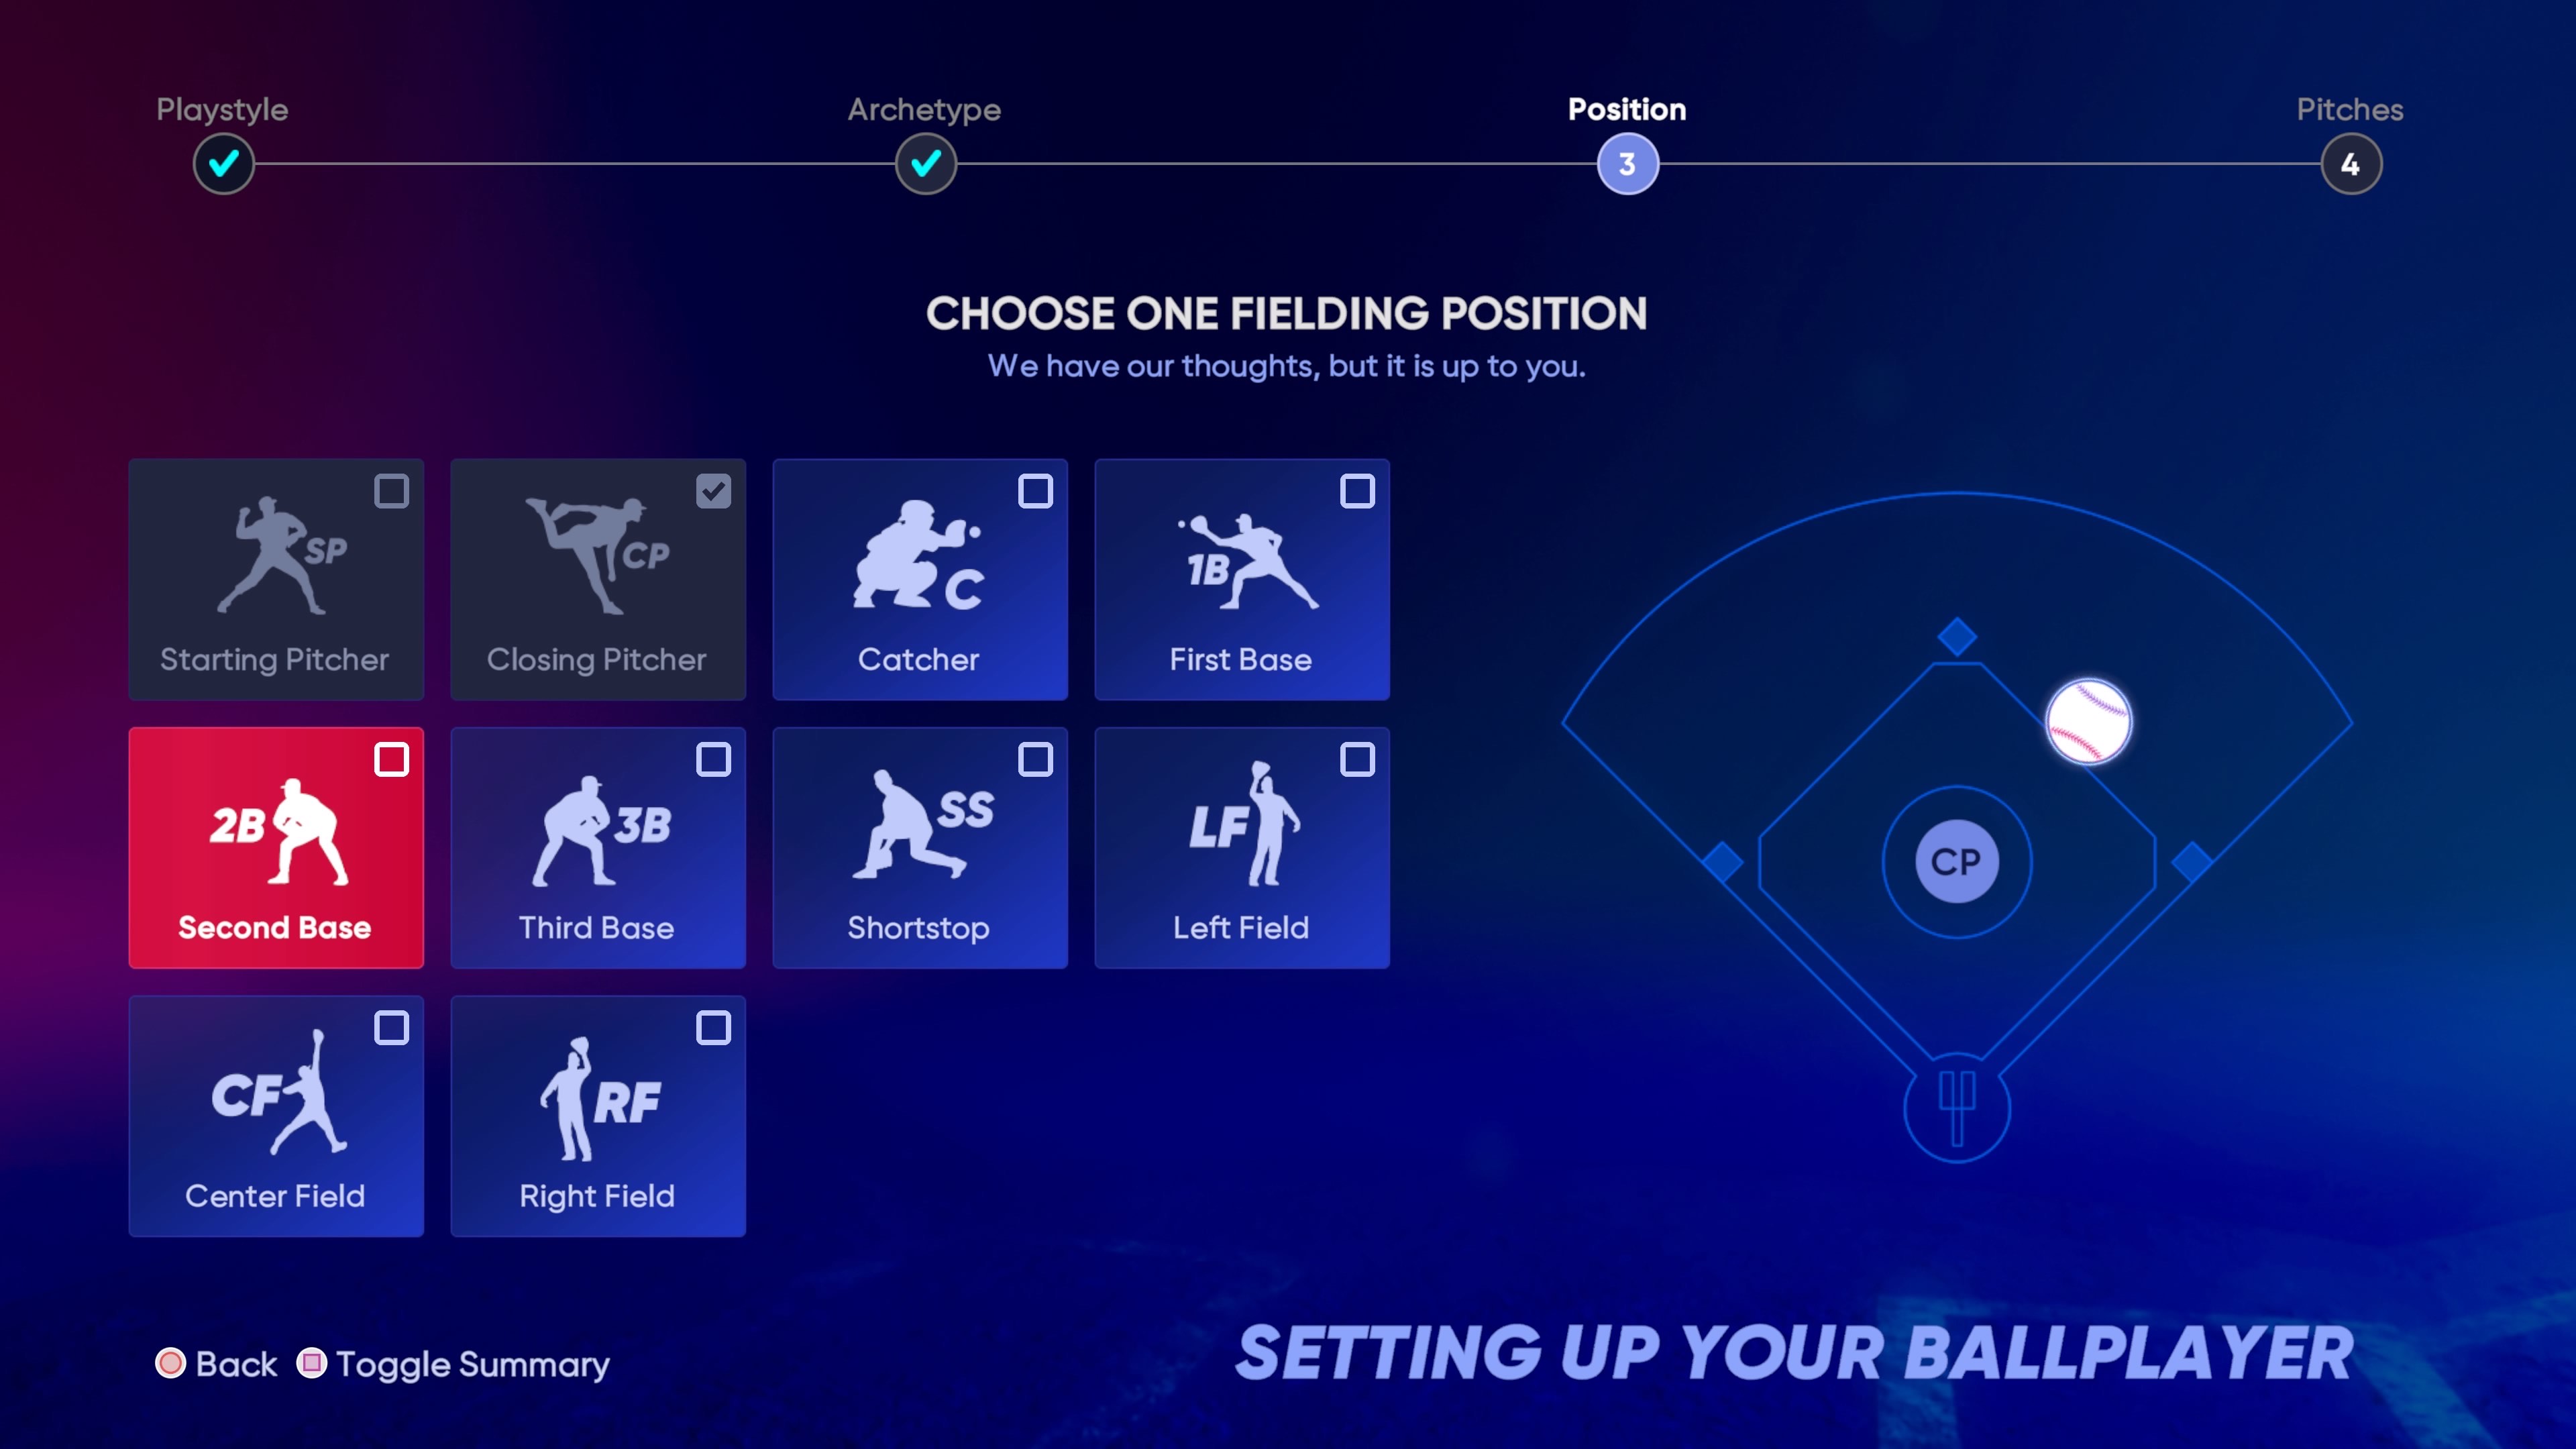This screenshot has height=1449, width=2576.
Task: Expand the Archetype completed step
Action: tap(924, 163)
